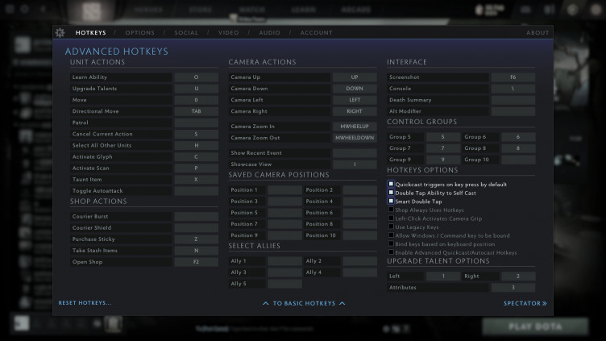The height and width of the screenshot is (341, 606).
Task: Click the double-arrow icon beside Spectator
Action: click(x=544, y=303)
